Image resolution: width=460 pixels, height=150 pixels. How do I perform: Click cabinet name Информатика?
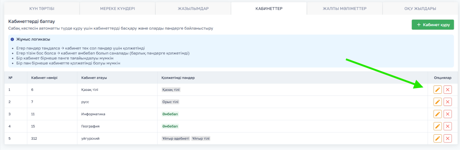pyautogui.click(x=93, y=114)
